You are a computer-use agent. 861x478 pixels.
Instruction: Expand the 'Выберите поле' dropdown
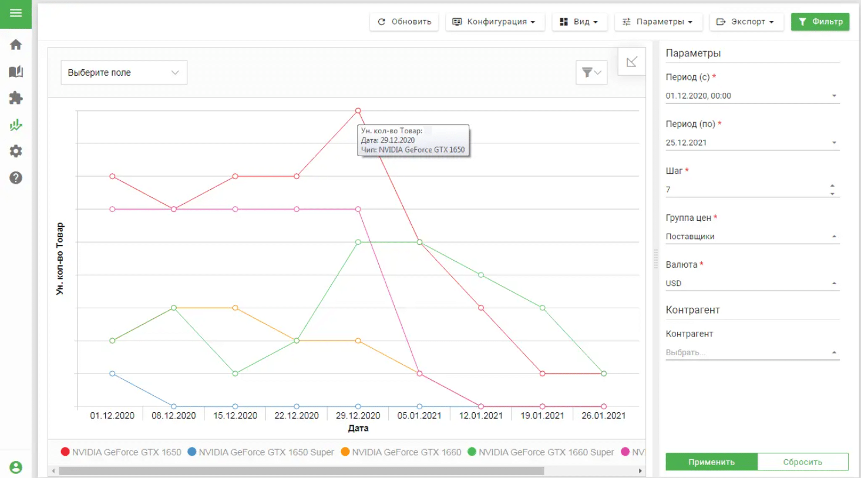coord(124,73)
